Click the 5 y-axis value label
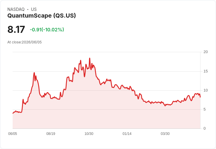 pos(205,109)
